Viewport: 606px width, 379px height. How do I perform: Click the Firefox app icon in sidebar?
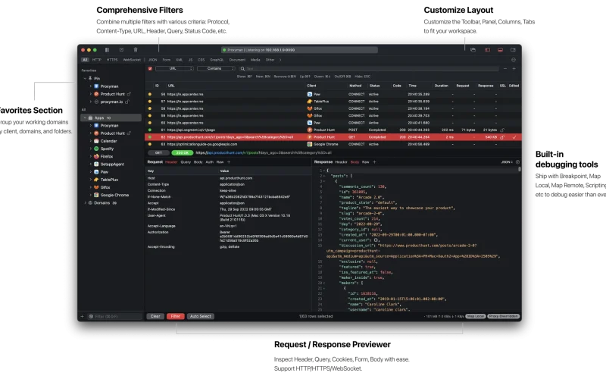tap(96, 156)
